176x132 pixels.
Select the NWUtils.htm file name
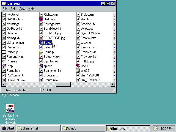[15, 19]
